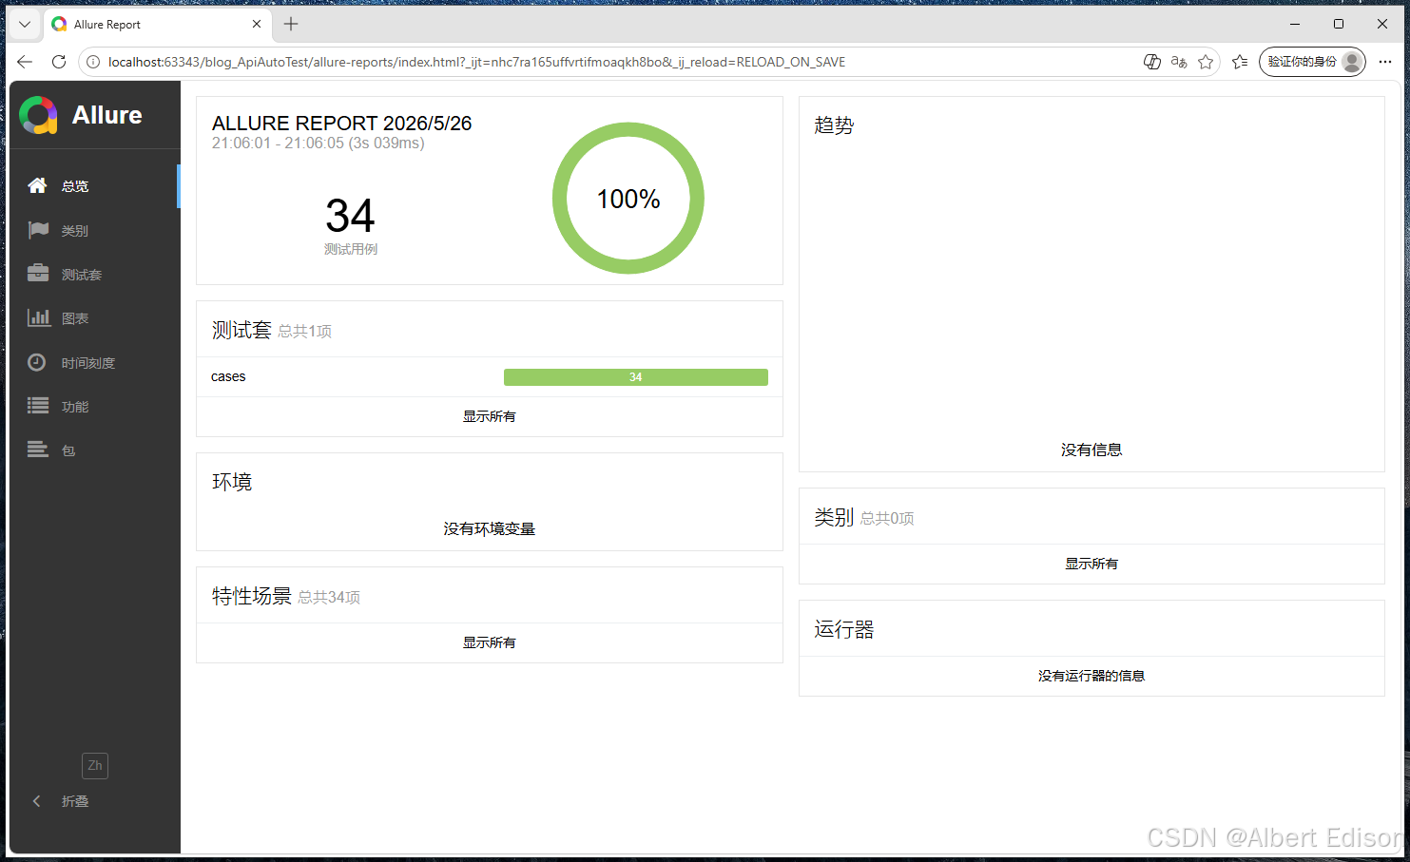This screenshot has height=862, width=1410.
Task: Click the 没有信息 text in 趋势
Action: (x=1091, y=450)
